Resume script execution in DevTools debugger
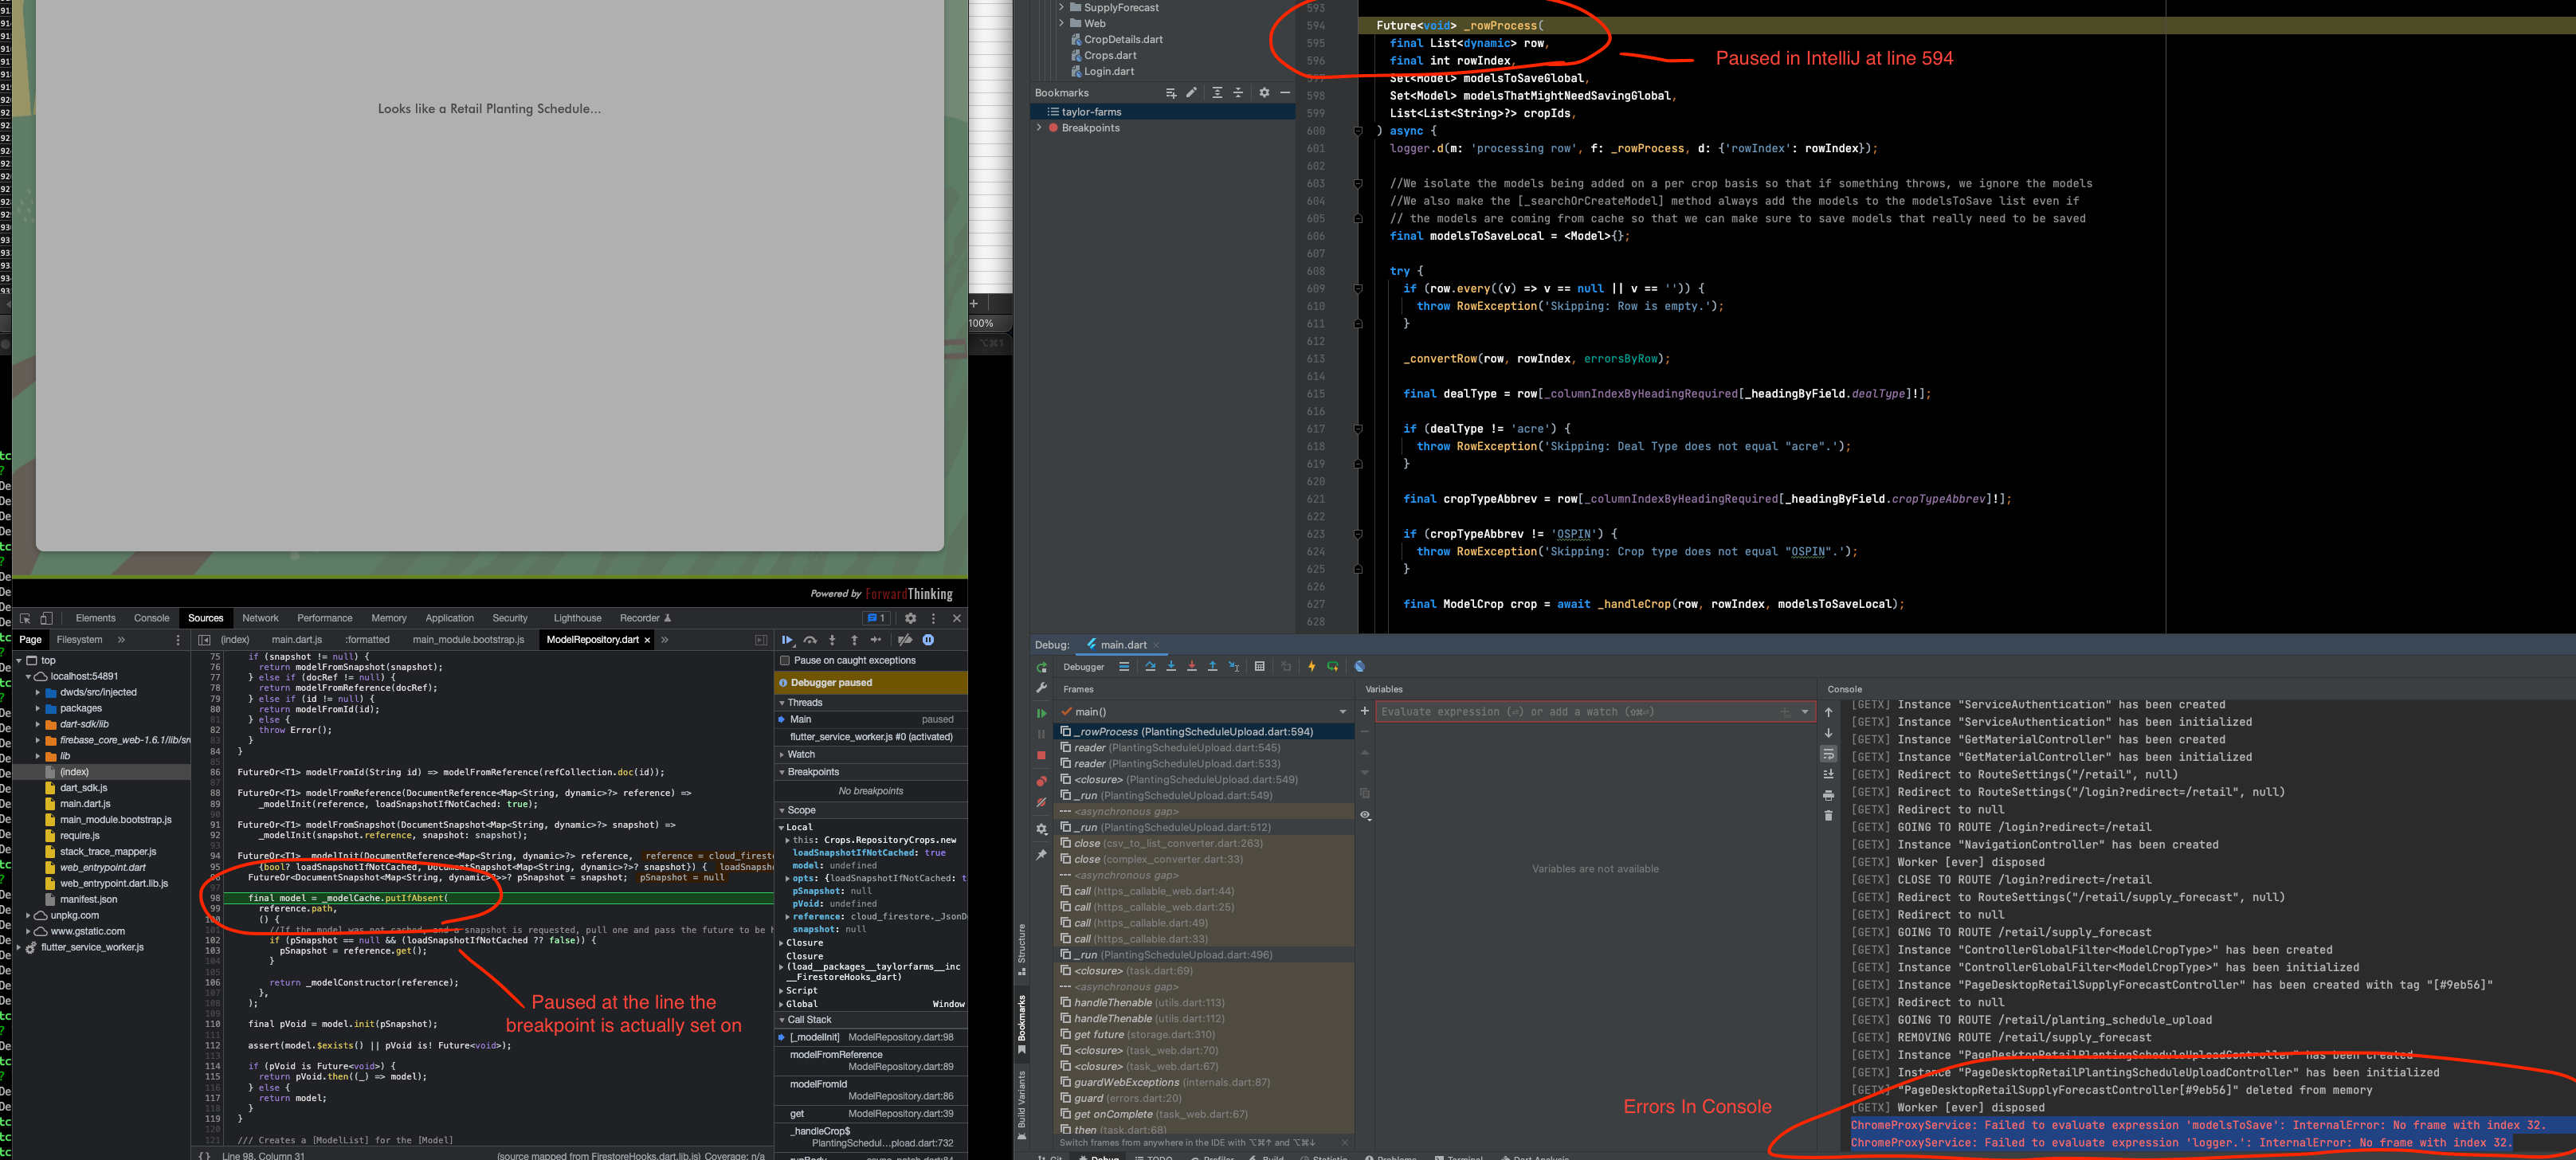2576x1160 pixels. click(788, 640)
